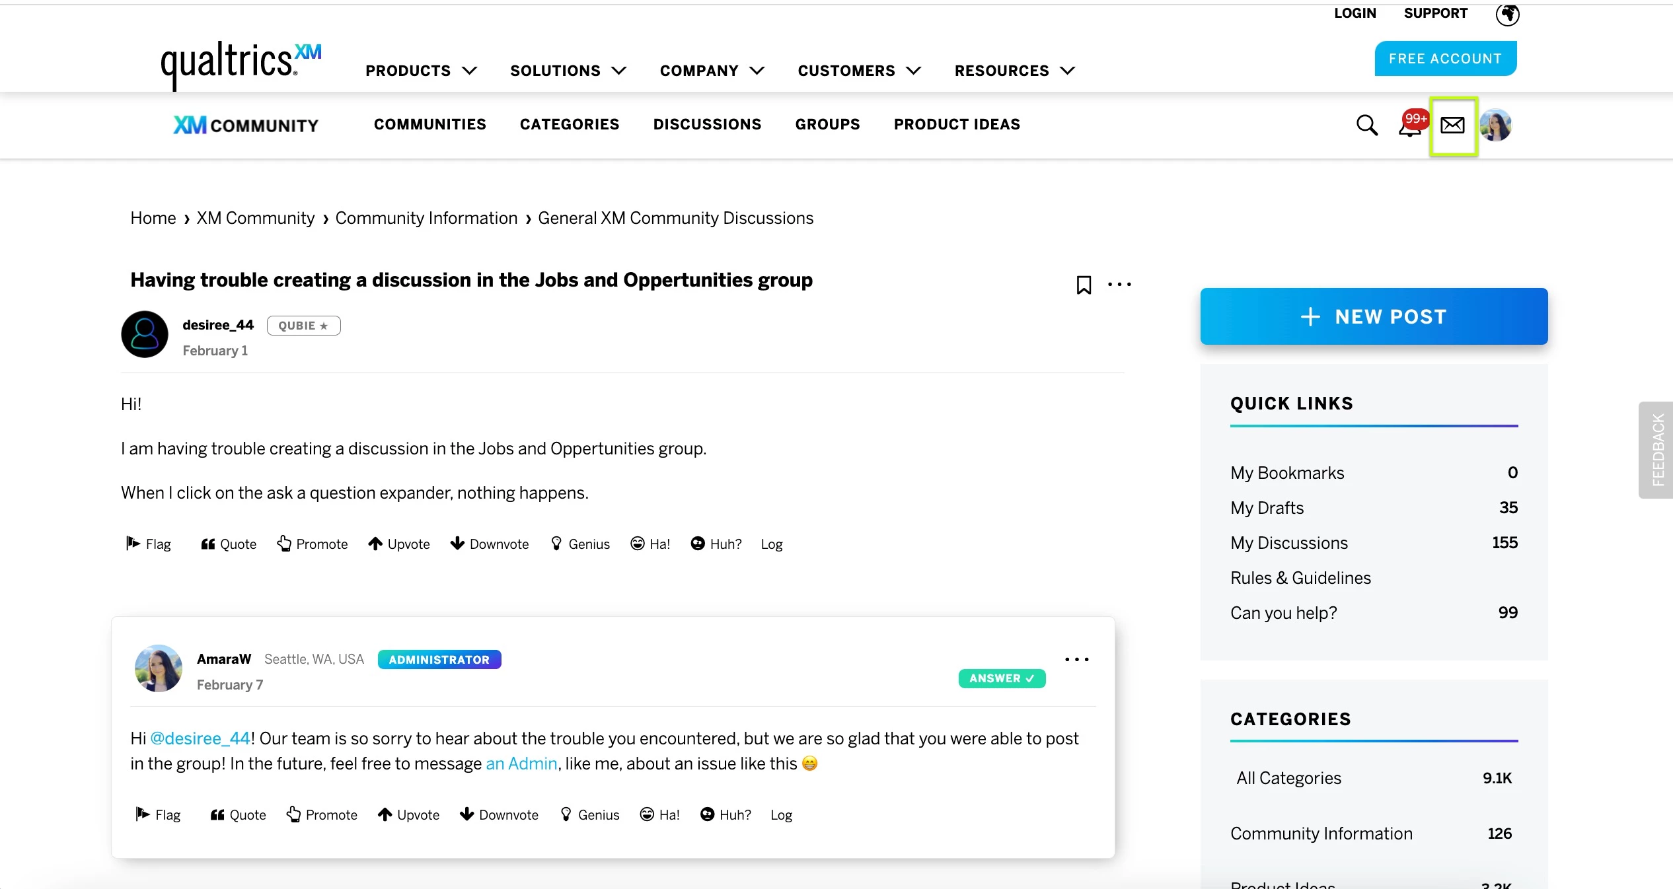1673x889 pixels.
Task: Open discussion options three-dot menu
Action: [x=1119, y=285]
